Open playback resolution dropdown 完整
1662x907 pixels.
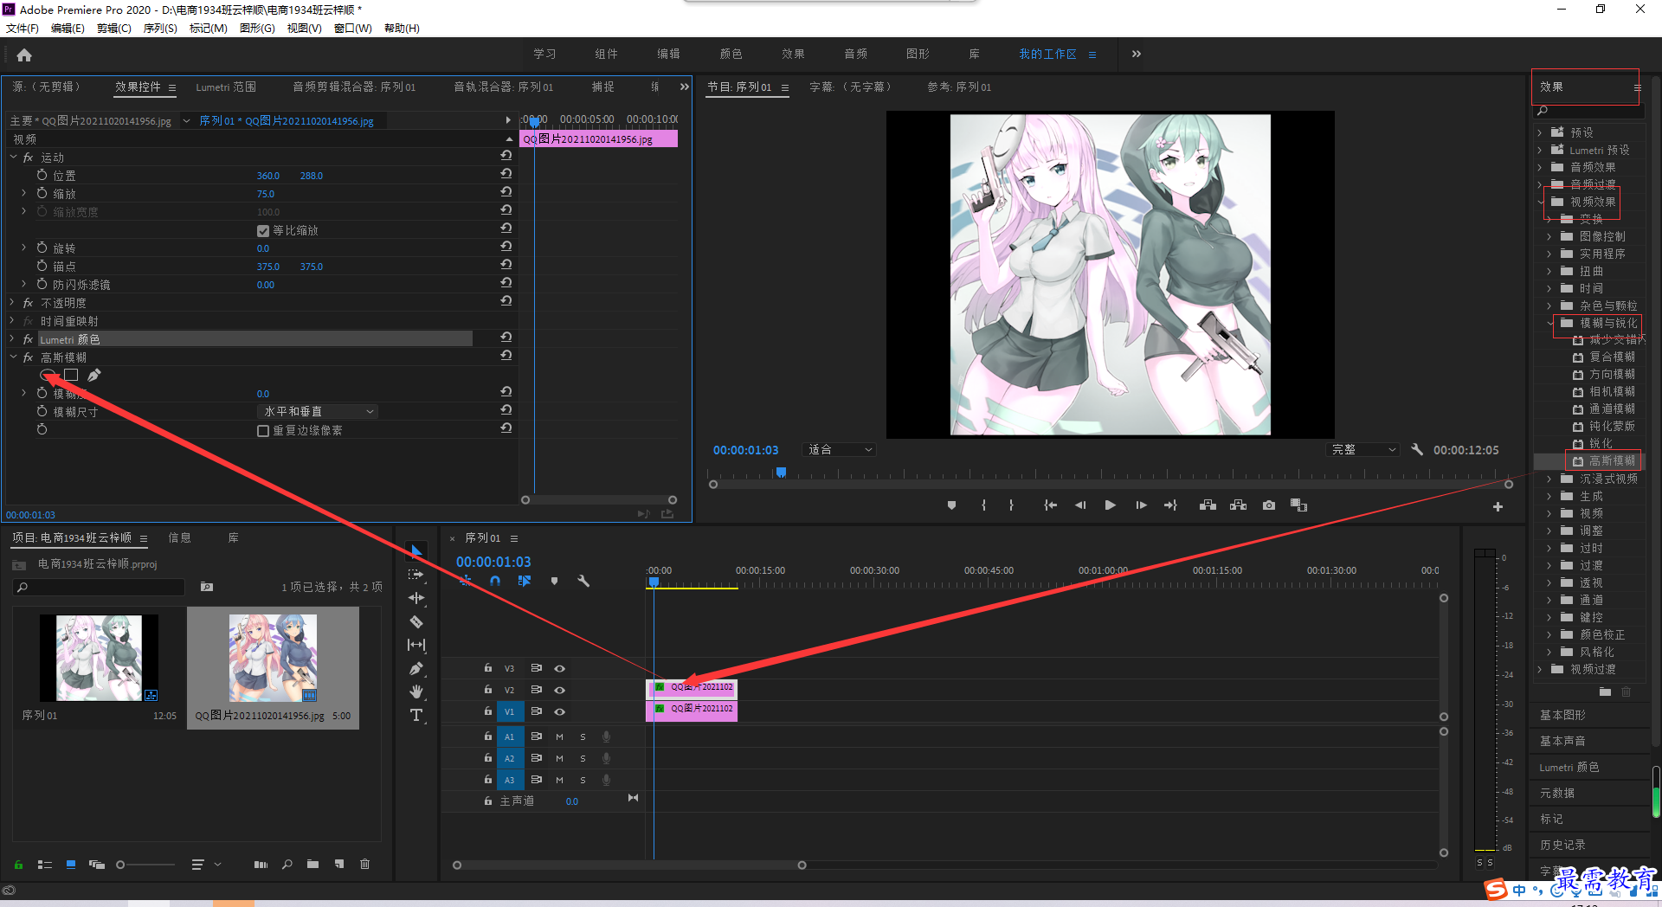point(1363,449)
